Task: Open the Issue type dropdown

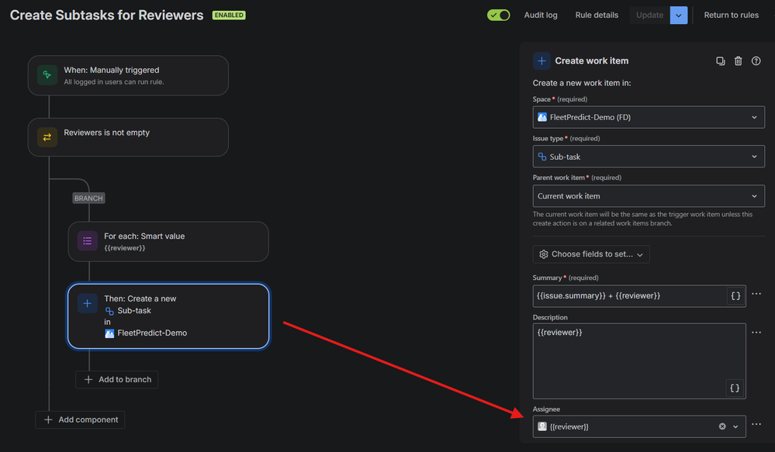Action: pyautogui.click(x=649, y=157)
